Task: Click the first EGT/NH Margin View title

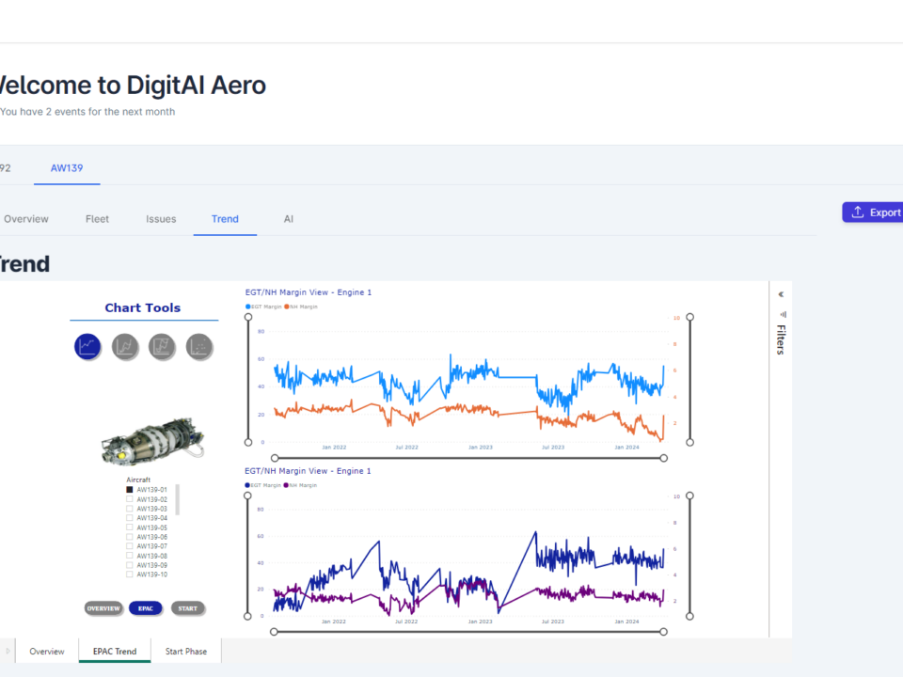Action: 309,292
